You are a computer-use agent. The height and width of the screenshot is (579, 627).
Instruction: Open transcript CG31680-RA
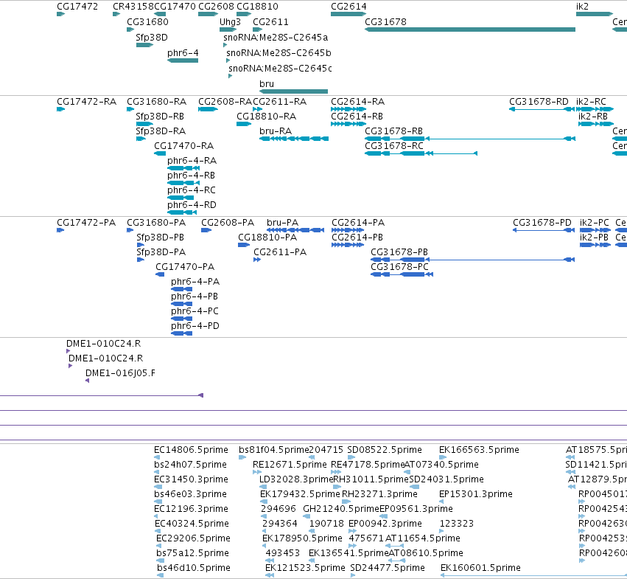point(156,102)
